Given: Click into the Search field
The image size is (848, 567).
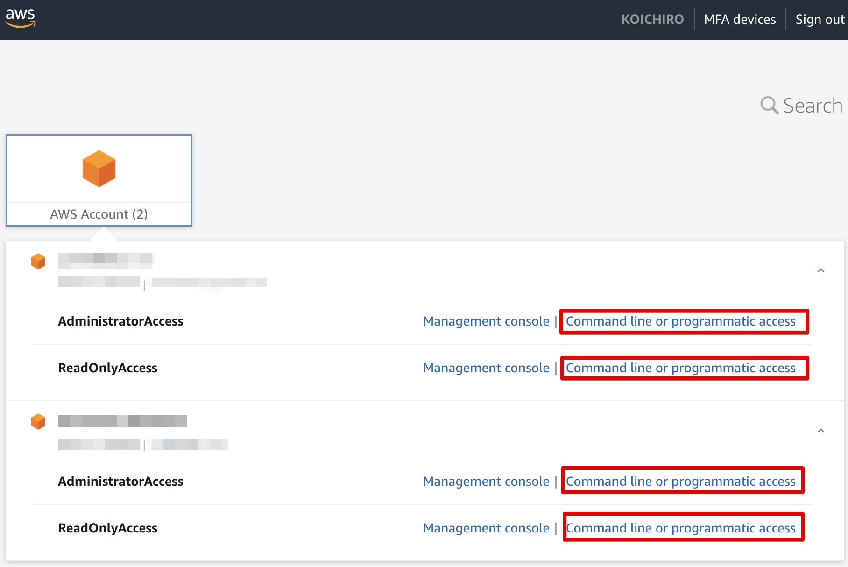Looking at the screenshot, I should pos(813,106).
